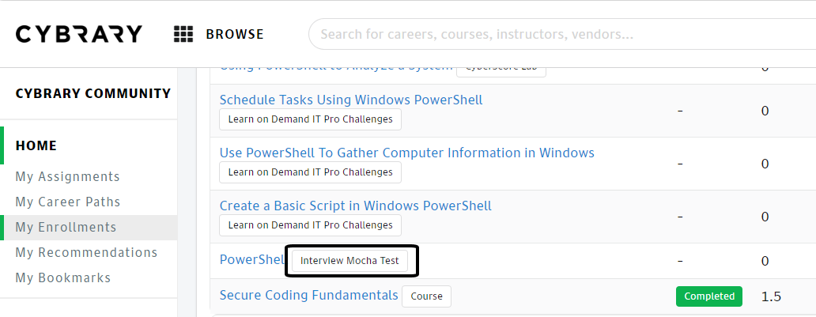The width and height of the screenshot is (816, 317).
Task: Click the 0 value in the PowerShell test row
Action: [765, 261]
